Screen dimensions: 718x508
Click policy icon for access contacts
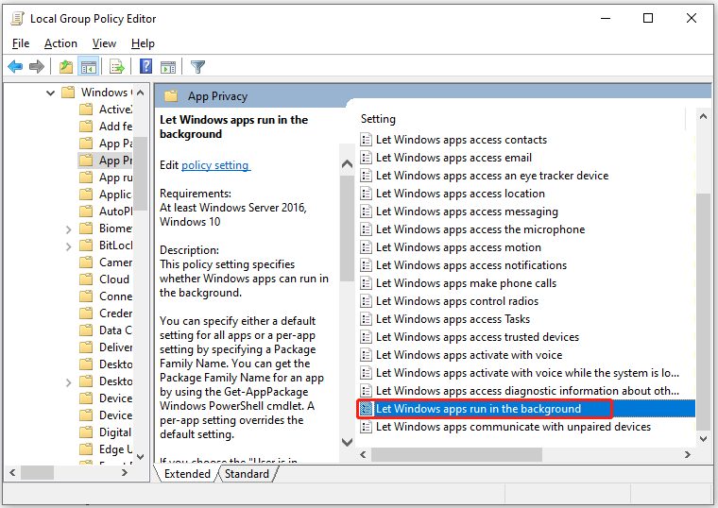click(366, 139)
